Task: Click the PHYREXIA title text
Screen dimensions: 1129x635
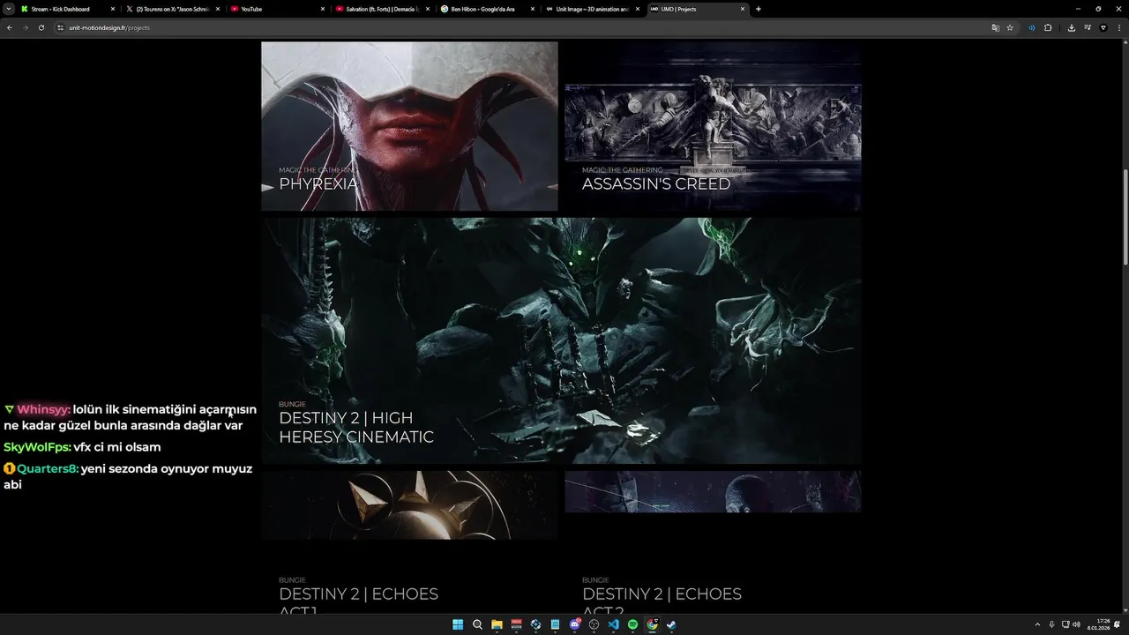Action: [318, 184]
